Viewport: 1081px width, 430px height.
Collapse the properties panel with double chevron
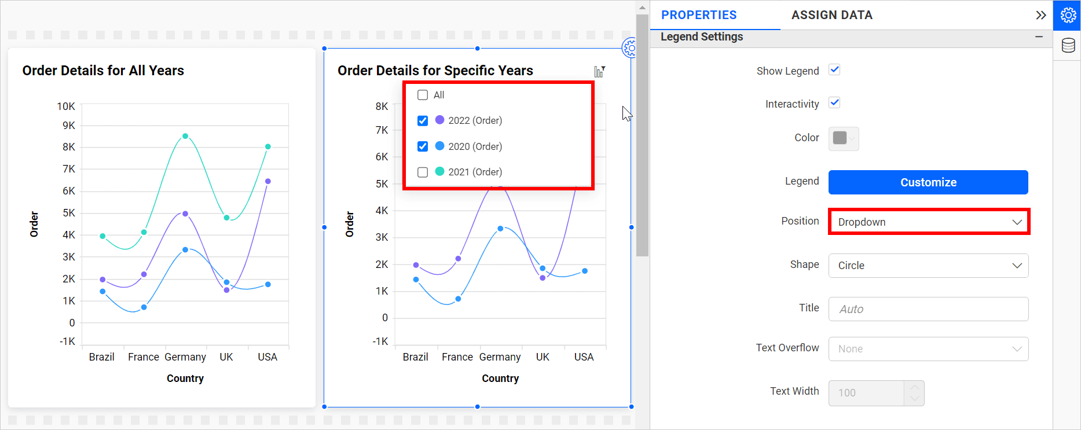(1040, 15)
